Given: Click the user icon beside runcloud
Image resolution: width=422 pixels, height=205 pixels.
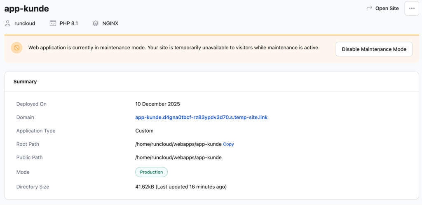Looking at the screenshot, I should click(x=7, y=23).
